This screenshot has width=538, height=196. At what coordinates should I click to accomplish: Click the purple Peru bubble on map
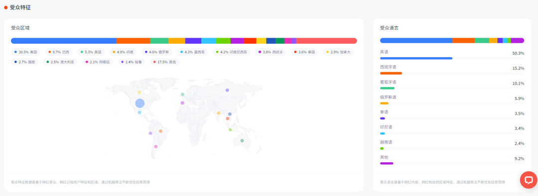click(150, 133)
